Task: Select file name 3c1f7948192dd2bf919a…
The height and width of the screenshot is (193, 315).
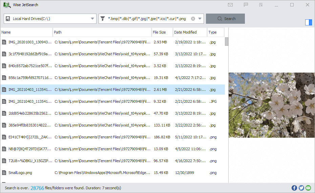Action: [x=30, y=54]
